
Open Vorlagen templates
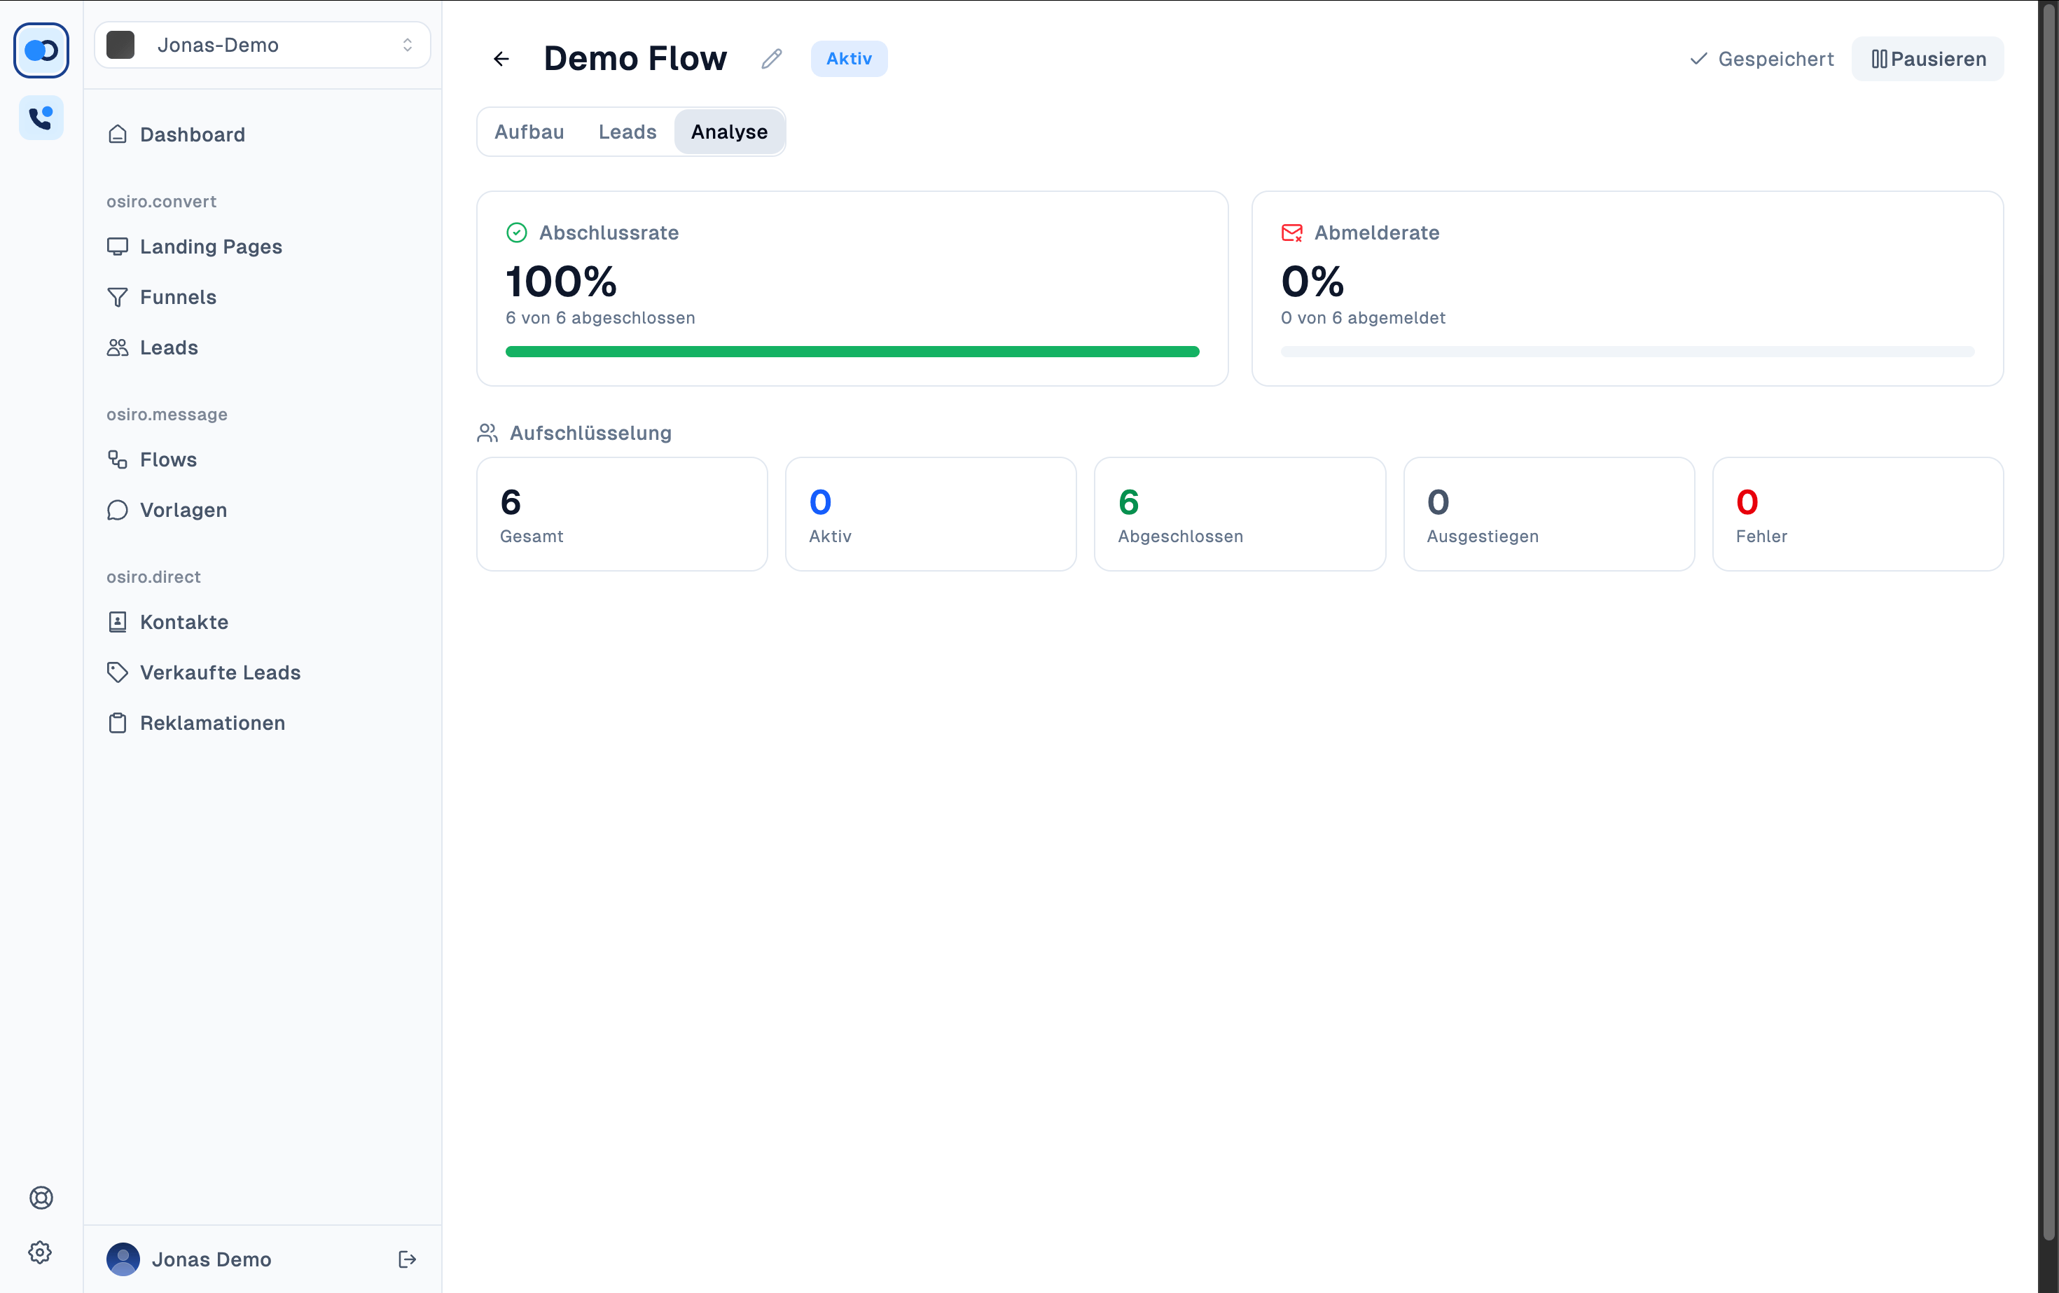263,510
